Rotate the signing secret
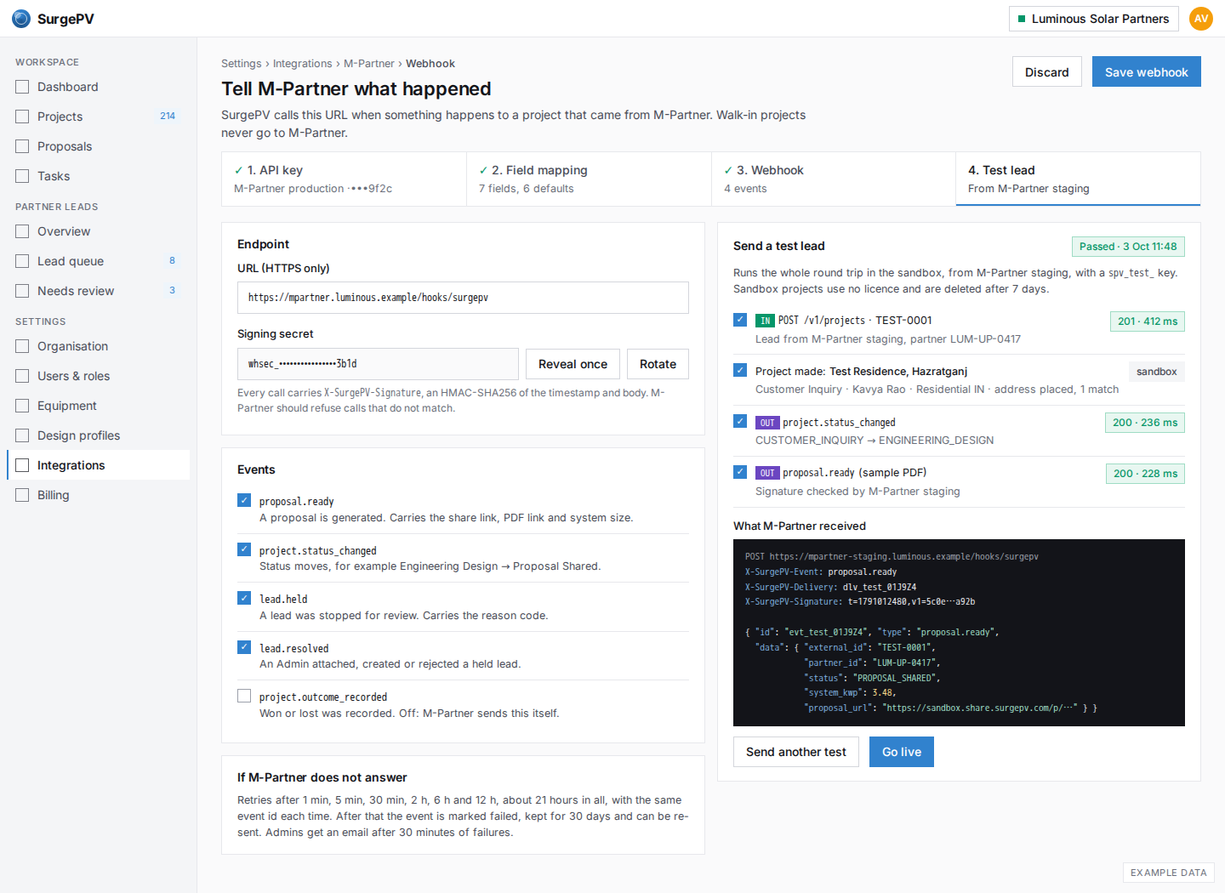 (x=658, y=364)
